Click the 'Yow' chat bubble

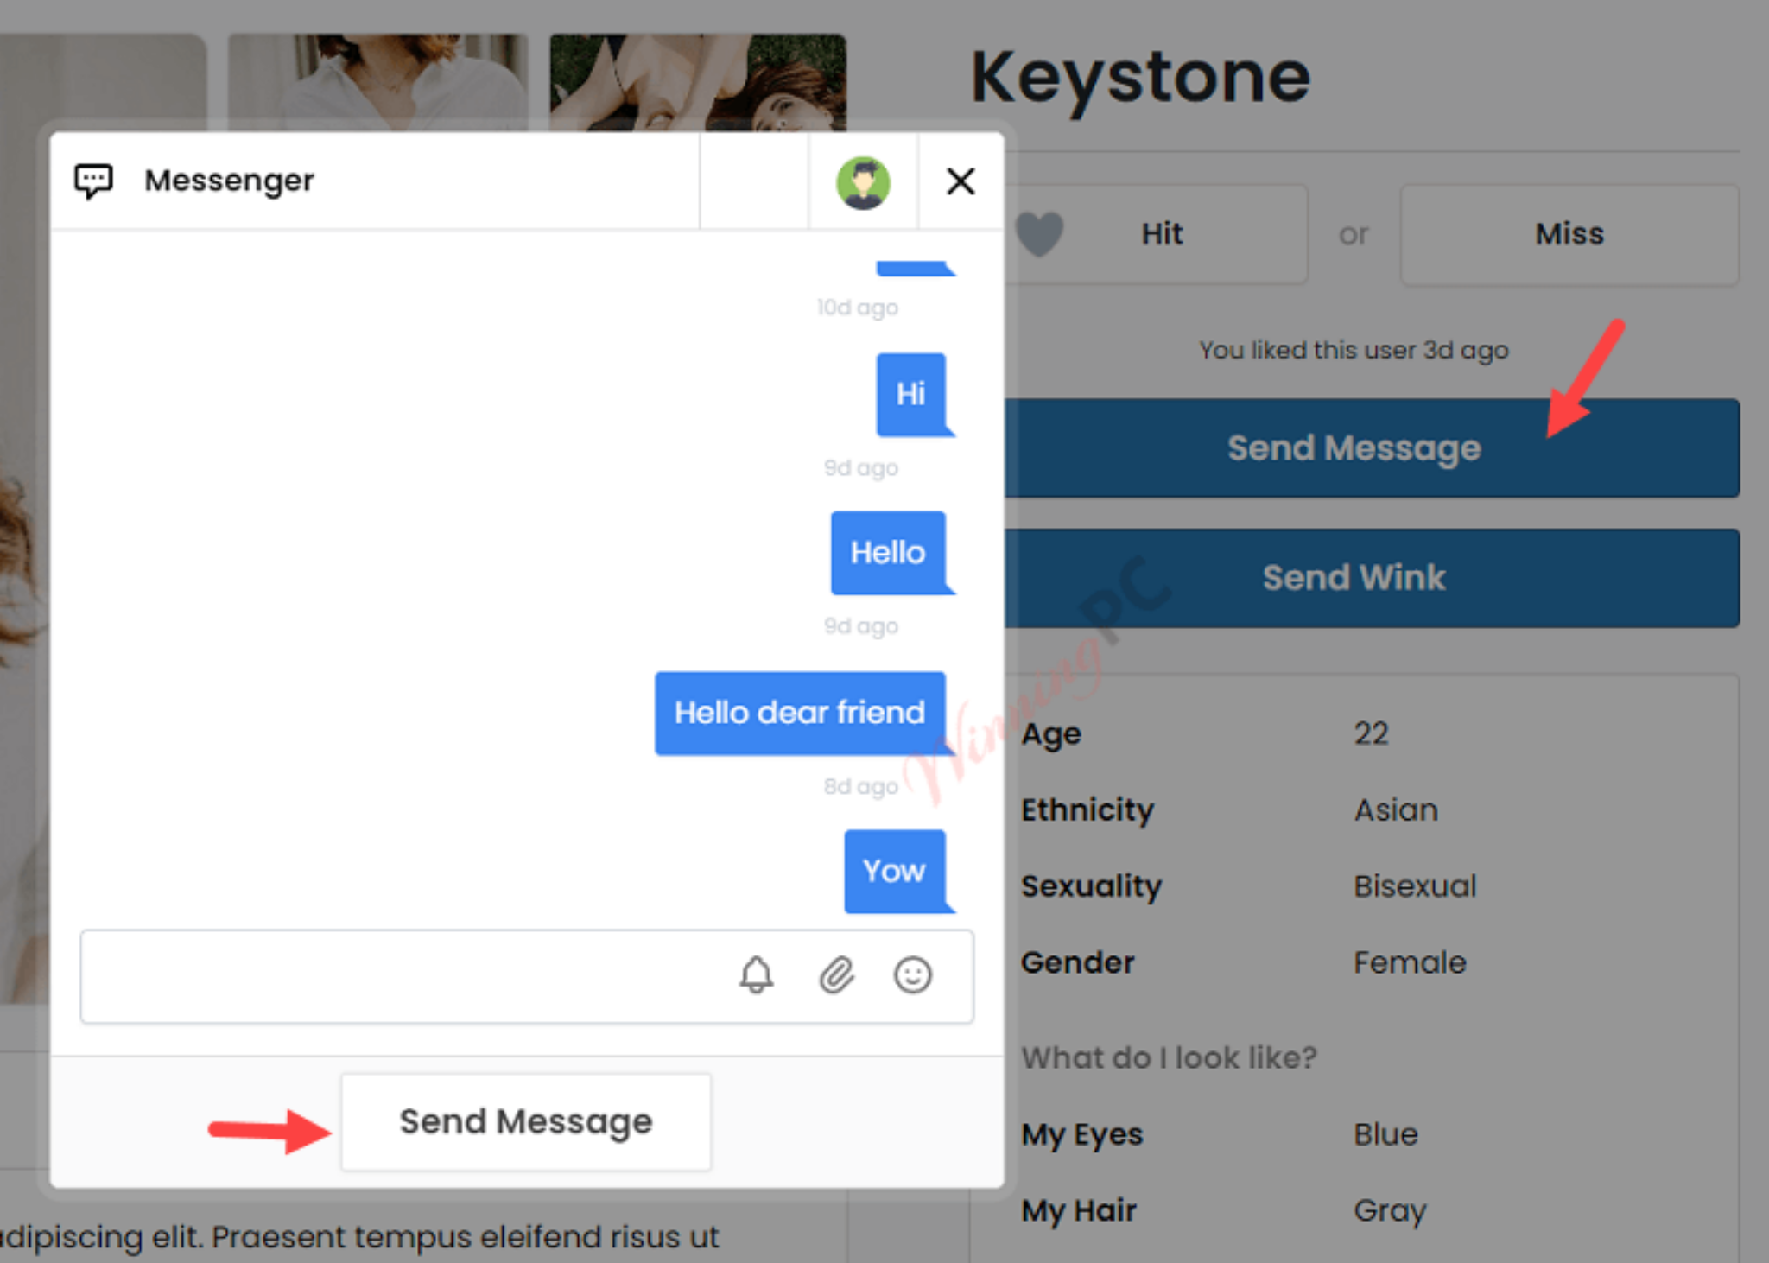coord(894,871)
